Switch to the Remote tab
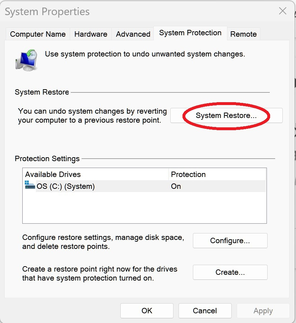This screenshot has height=323, width=296. (243, 34)
